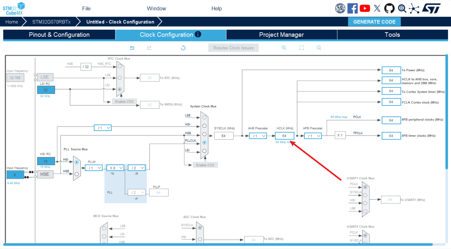Screen dimensions: 451x249
Task: Open the APB Prescaler dropdown
Action: 313,136
